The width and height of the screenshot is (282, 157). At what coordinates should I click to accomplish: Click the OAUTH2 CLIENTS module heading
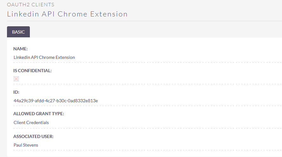pos(30,5)
